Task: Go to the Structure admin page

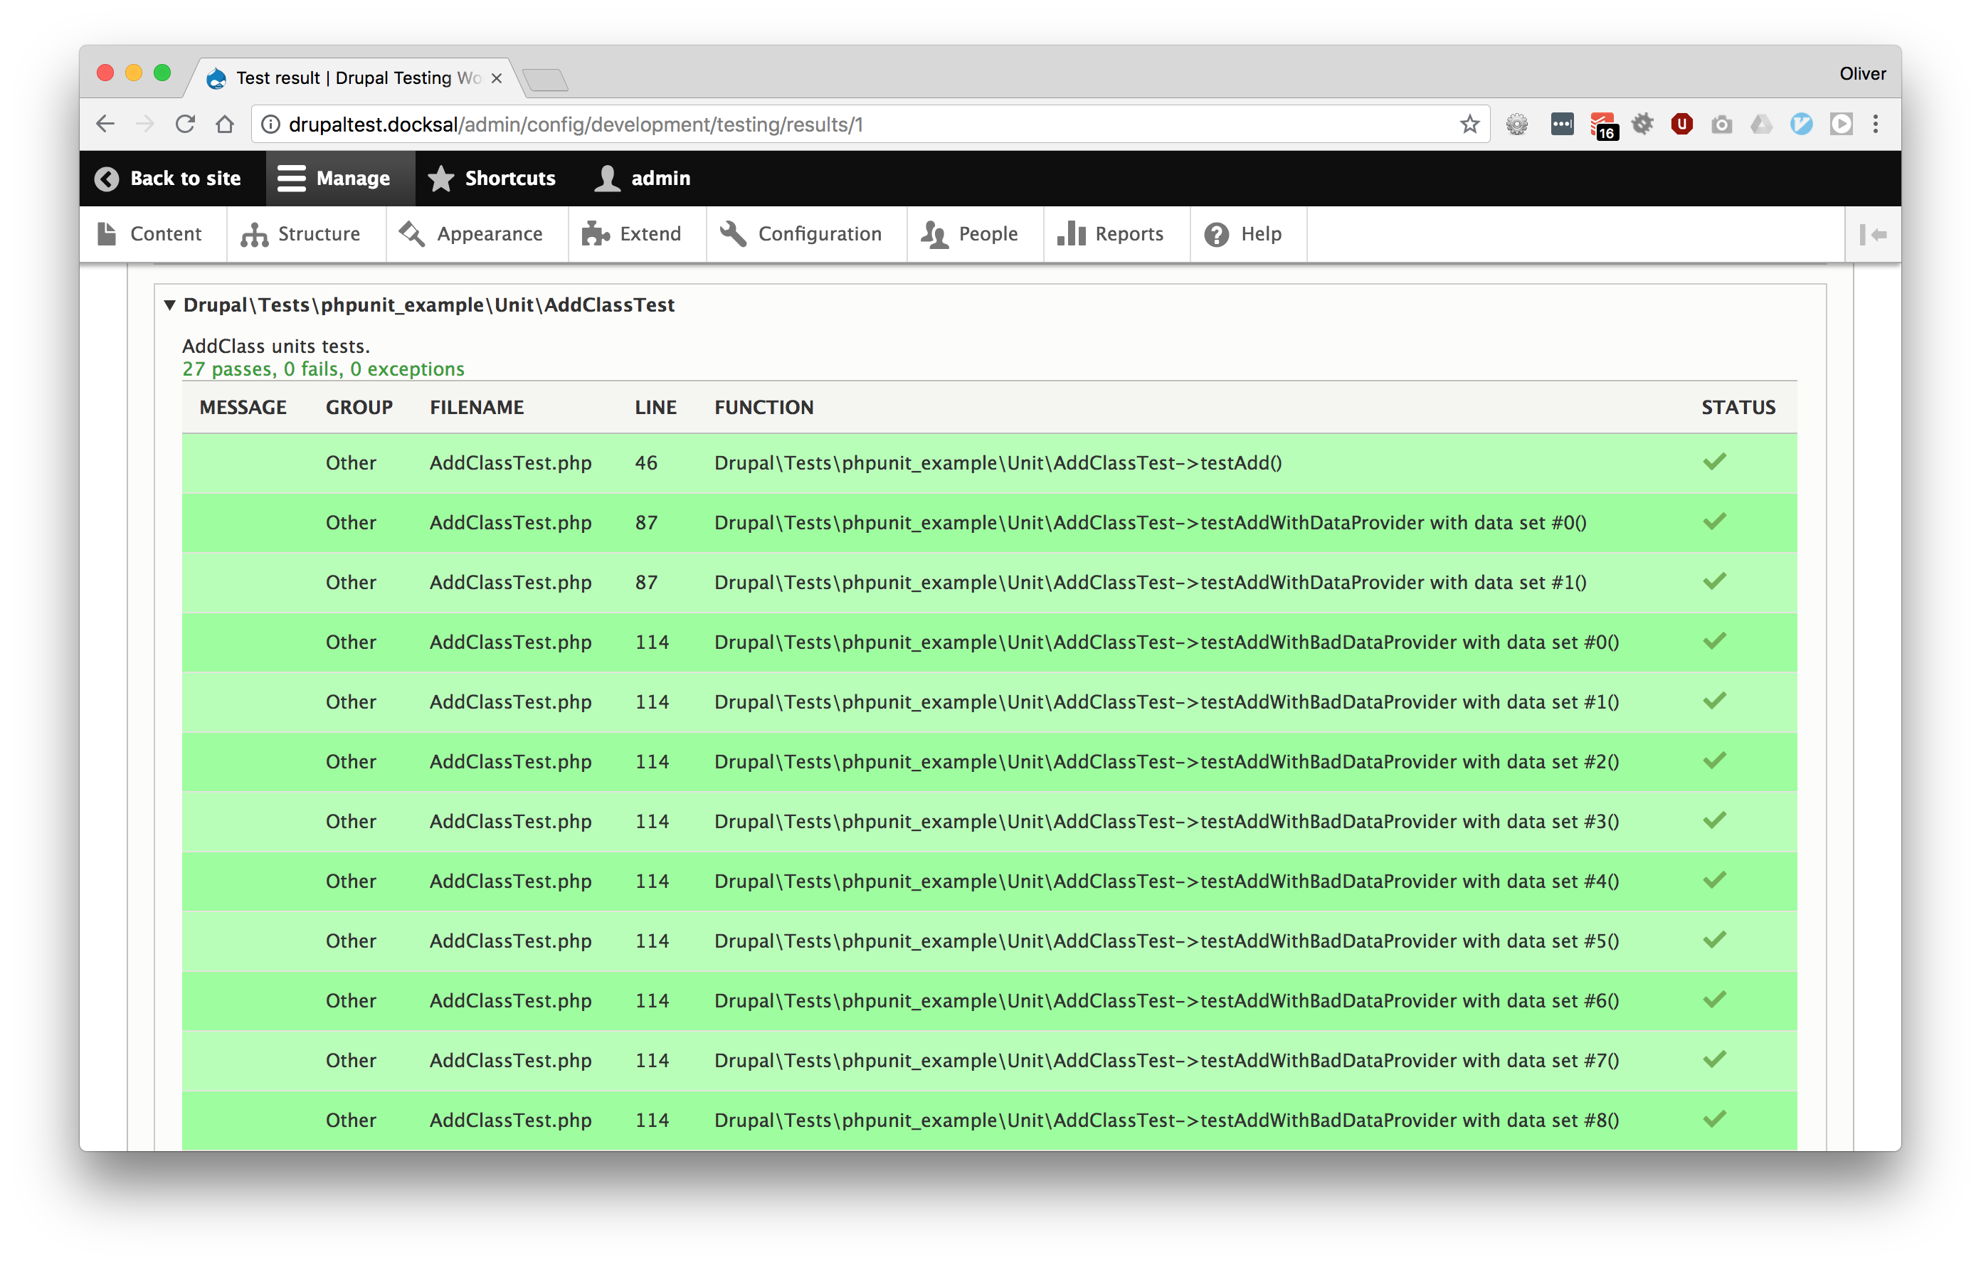Action: click(x=301, y=234)
